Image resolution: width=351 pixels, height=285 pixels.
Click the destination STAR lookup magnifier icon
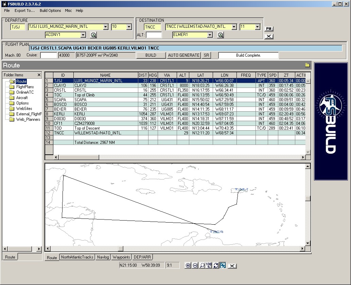pos(221,35)
